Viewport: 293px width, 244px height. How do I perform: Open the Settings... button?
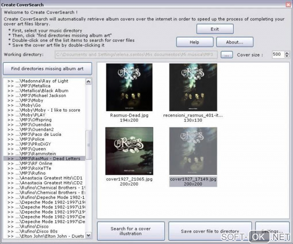(x=272, y=231)
